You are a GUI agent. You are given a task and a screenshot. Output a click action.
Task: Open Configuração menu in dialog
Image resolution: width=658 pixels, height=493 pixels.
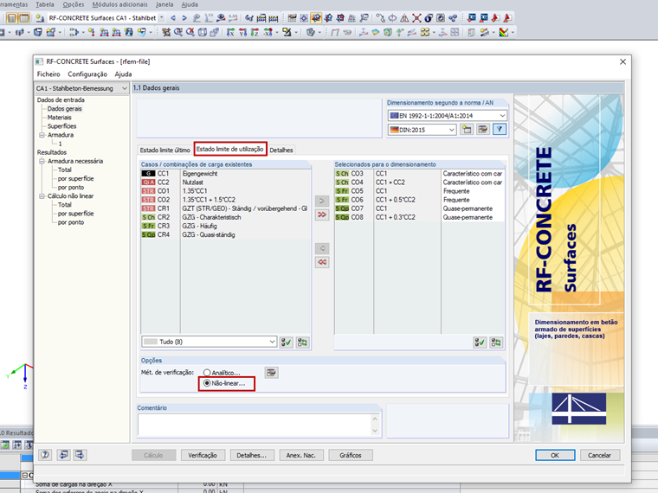(87, 74)
